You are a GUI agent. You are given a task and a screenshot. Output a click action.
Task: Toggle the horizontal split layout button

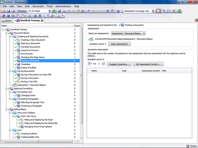163,11
